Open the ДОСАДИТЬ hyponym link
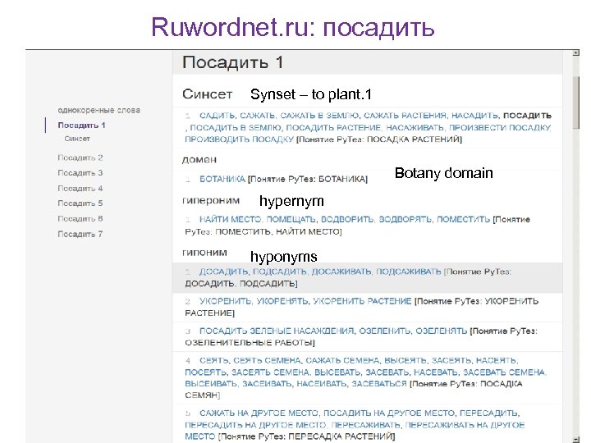 click(x=223, y=272)
